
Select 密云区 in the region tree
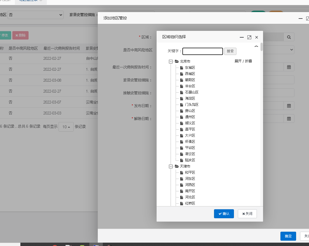pyautogui.click(x=190, y=154)
